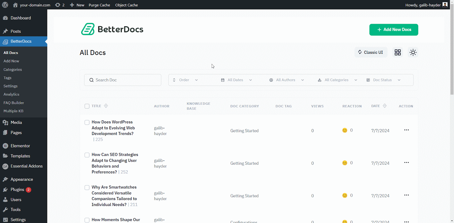This screenshot has width=454, height=223.
Task: Click the Plugins update badge 2
Action: click(x=28, y=190)
